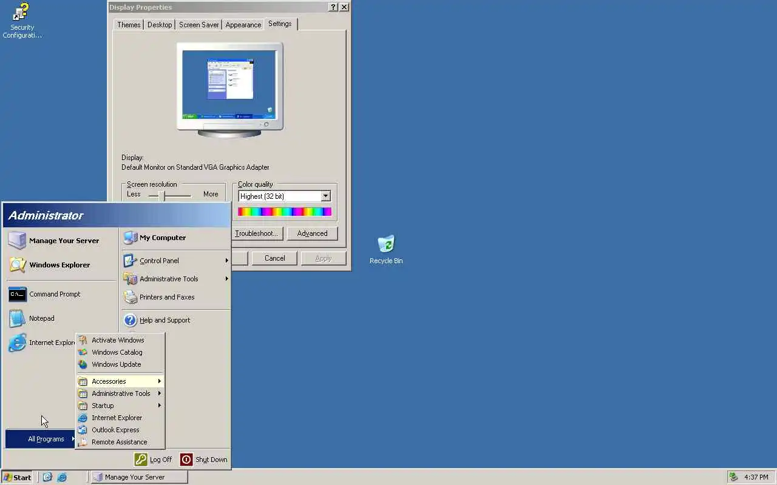Screen dimensions: 777x485
Task: Open the Windows Catalog icon
Action: click(x=83, y=352)
